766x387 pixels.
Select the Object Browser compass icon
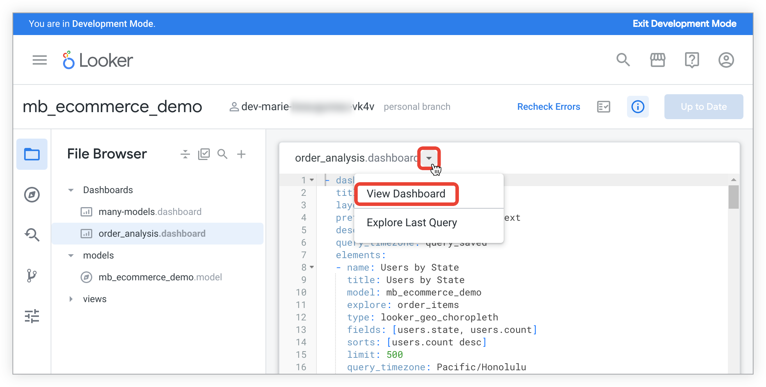(32, 195)
